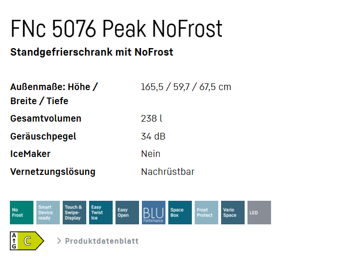Screen dimensions: 346x263
Task: Click the No Frost feature icon
Action: [x=22, y=213]
